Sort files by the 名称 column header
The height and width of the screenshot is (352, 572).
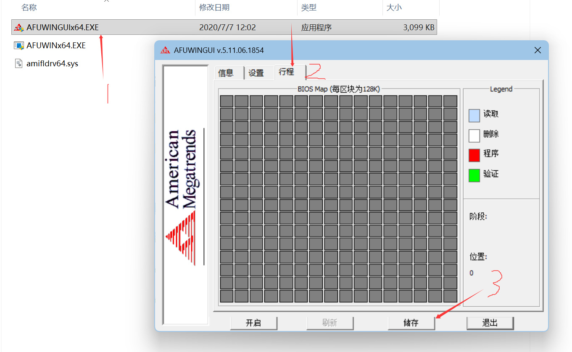pyautogui.click(x=29, y=8)
